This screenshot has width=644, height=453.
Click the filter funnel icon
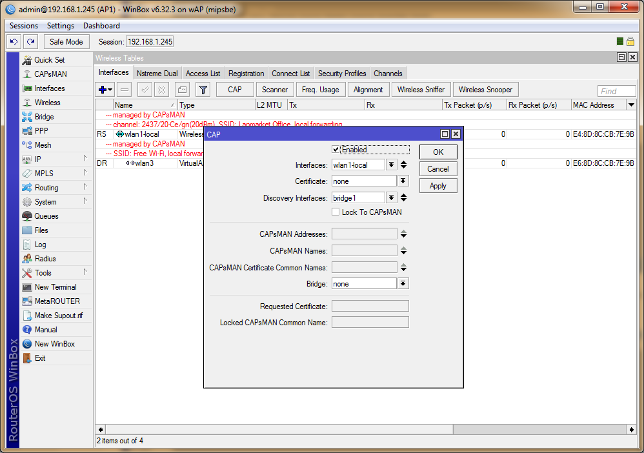(203, 90)
